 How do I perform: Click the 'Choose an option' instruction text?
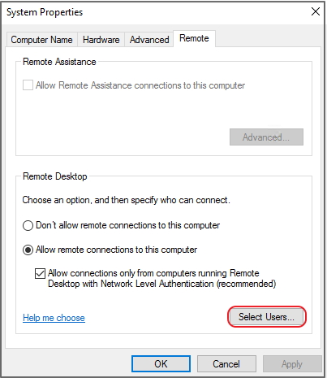pyautogui.click(x=126, y=200)
